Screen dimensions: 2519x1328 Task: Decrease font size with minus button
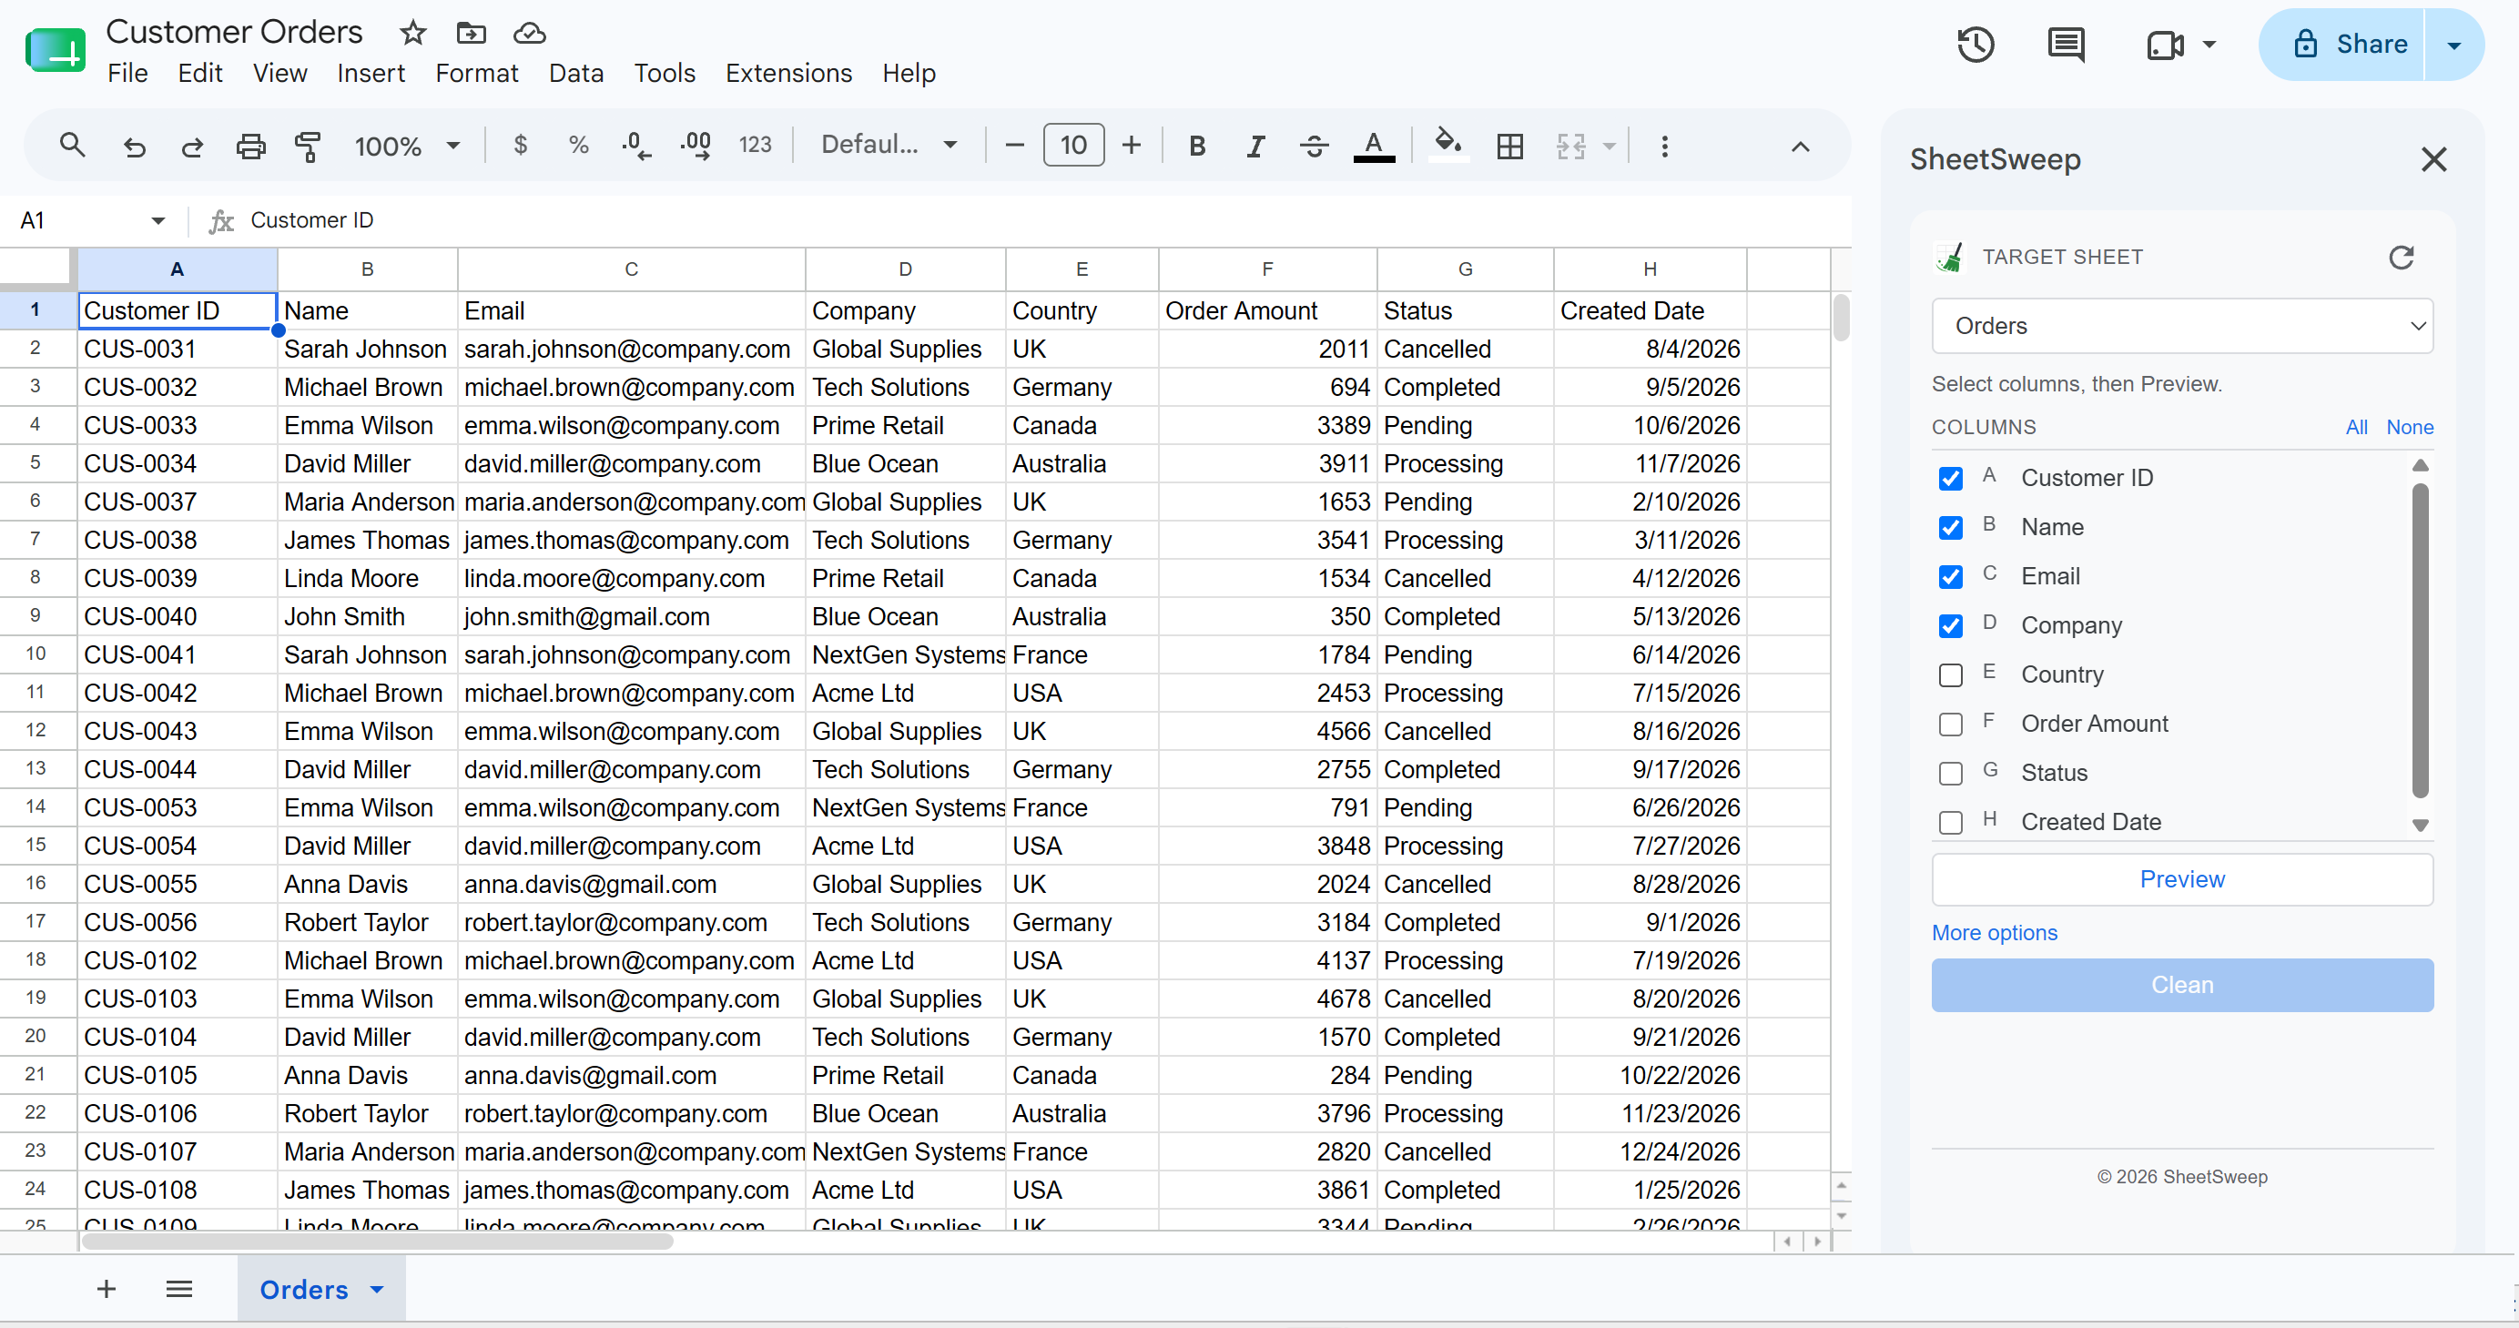click(x=1014, y=146)
